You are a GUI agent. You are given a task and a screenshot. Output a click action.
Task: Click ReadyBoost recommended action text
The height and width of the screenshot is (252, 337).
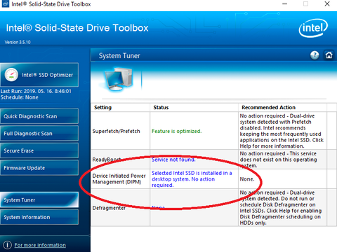(x=278, y=160)
